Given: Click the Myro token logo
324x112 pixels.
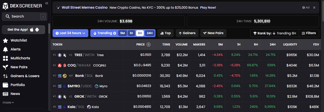Looking at the screenshot, I should tap(97, 86).
